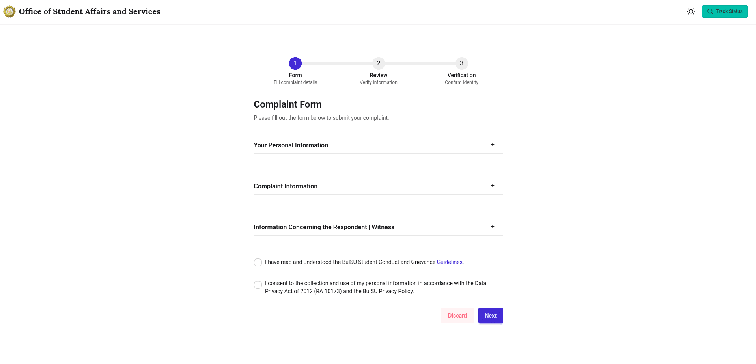Click Office of Student Affairs and Services title
Viewport: 756px width, 364px height.
(x=90, y=11)
